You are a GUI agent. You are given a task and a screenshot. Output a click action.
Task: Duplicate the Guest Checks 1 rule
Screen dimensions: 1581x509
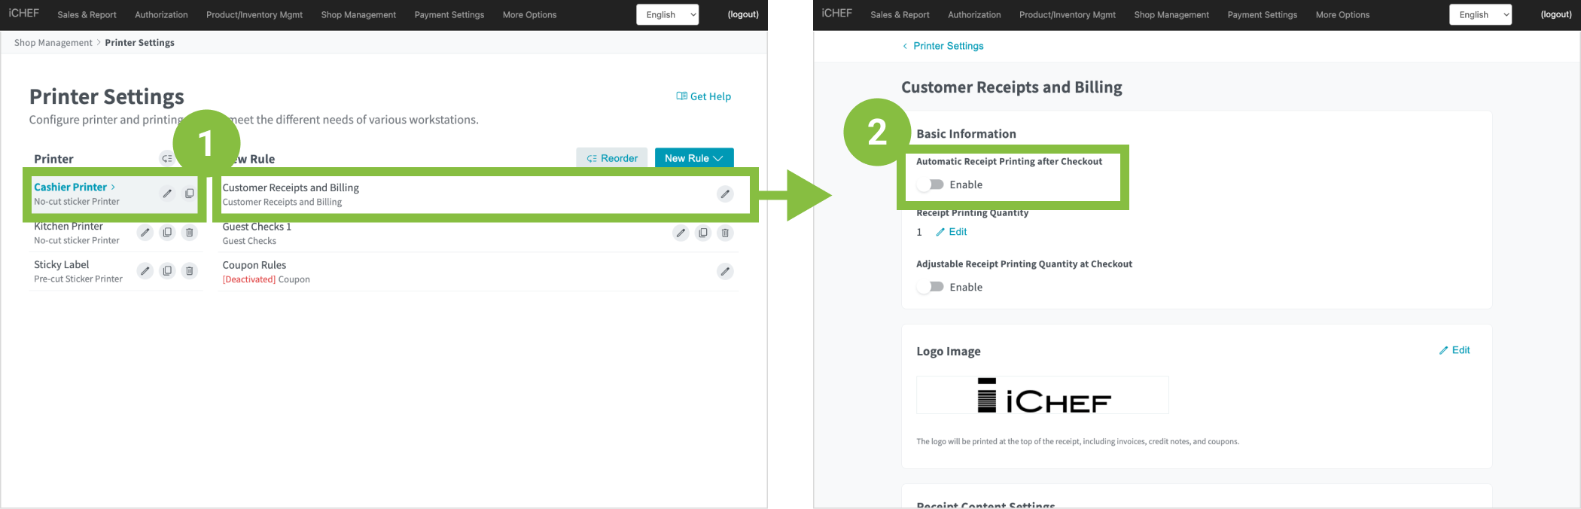coord(702,233)
